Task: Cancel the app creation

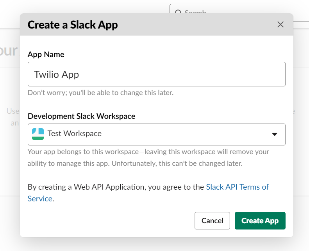Action: click(212, 221)
